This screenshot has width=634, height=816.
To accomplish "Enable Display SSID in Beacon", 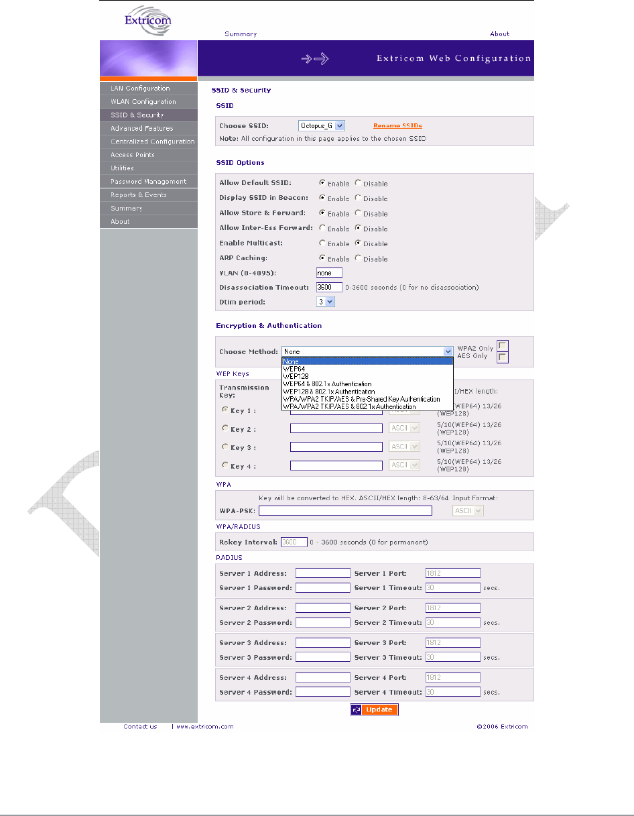I will click(x=322, y=198).
